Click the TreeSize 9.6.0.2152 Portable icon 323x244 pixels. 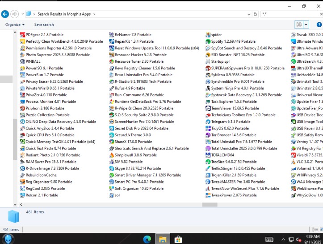[x=208, y=162]
